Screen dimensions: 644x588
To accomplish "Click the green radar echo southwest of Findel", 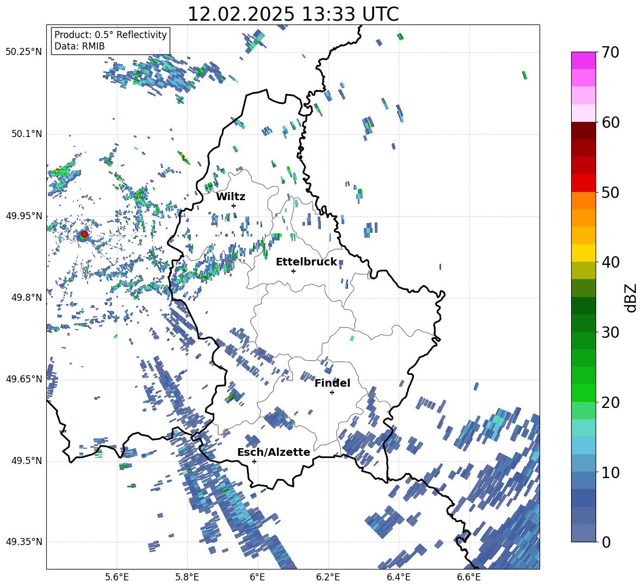I will [x=231, y=398].
